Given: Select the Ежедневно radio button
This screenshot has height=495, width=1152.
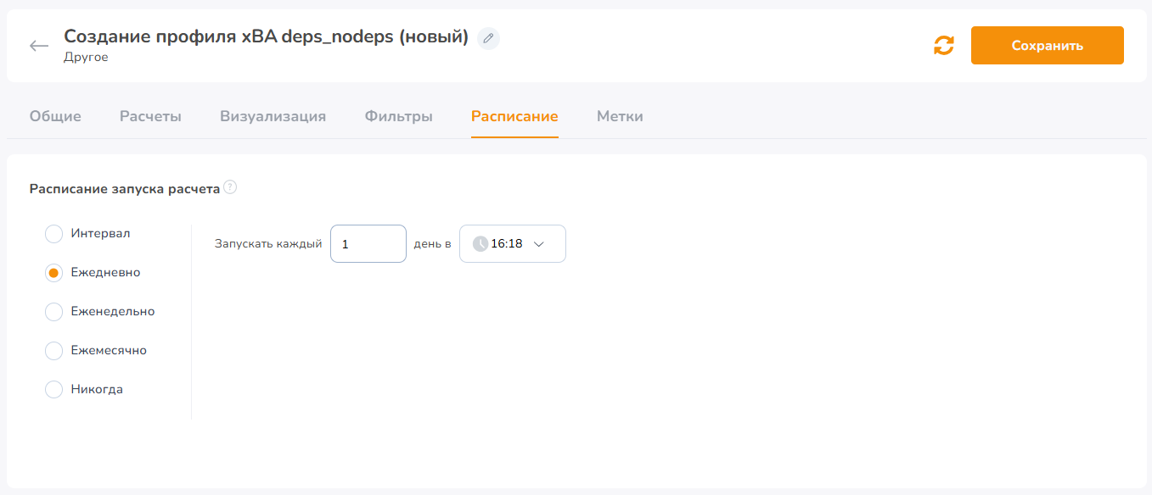Looking at the screenshot, I should 53,273.
